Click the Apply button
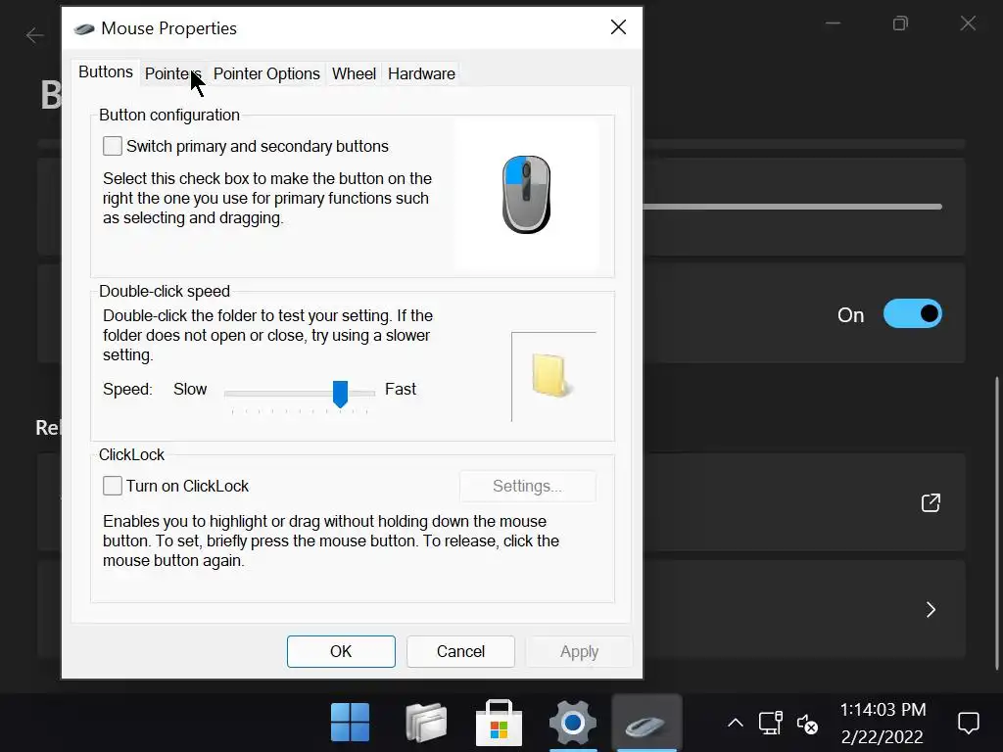The width and height of the screenshot is (1003, 752). (580, 651)
